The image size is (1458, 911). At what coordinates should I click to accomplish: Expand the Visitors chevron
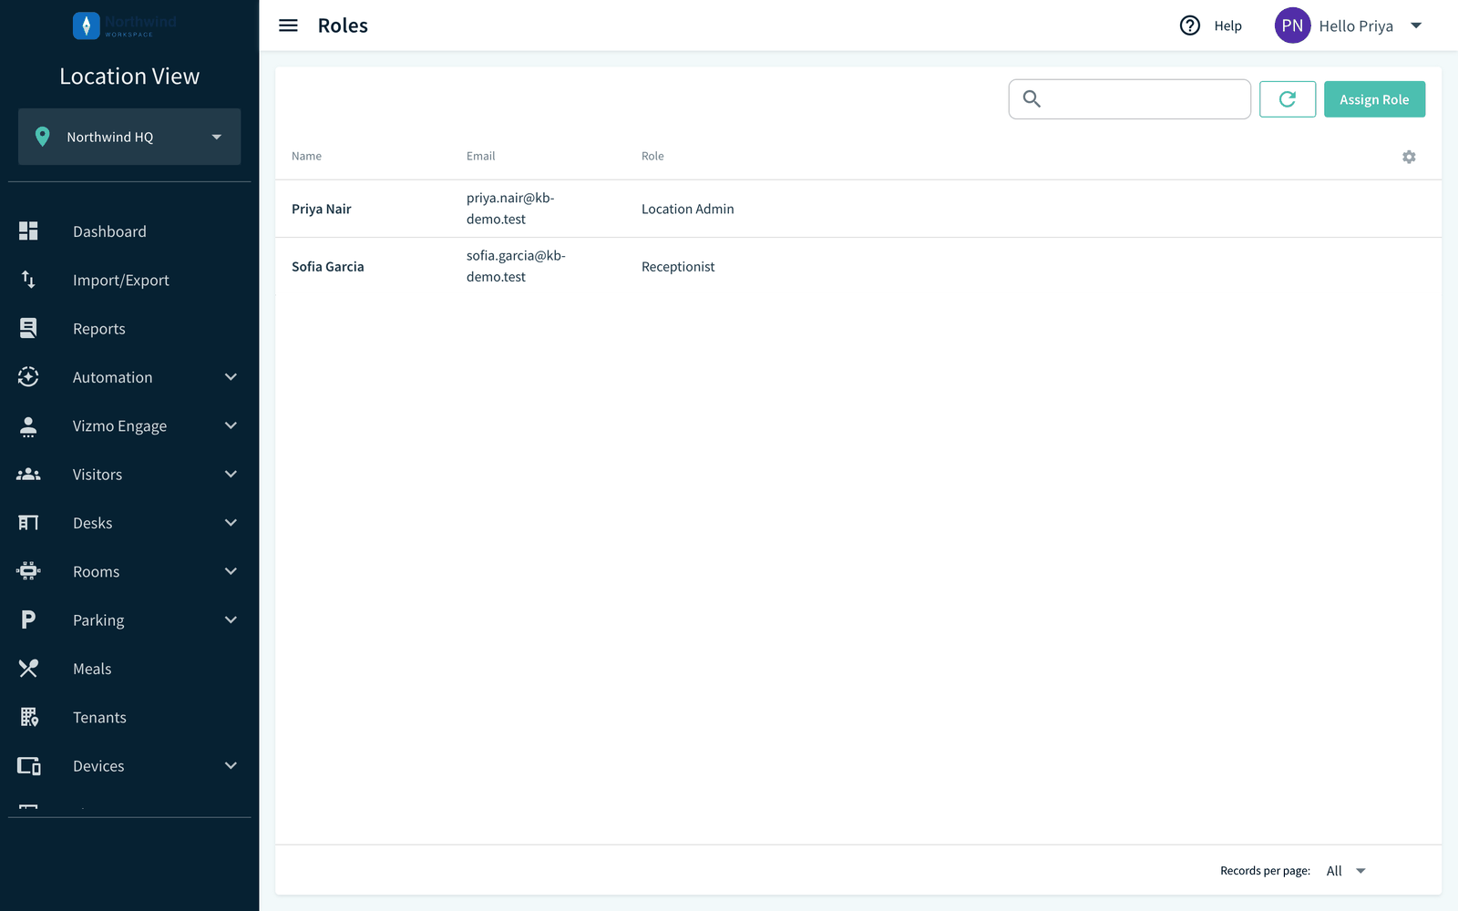click(x=231, y=474)
